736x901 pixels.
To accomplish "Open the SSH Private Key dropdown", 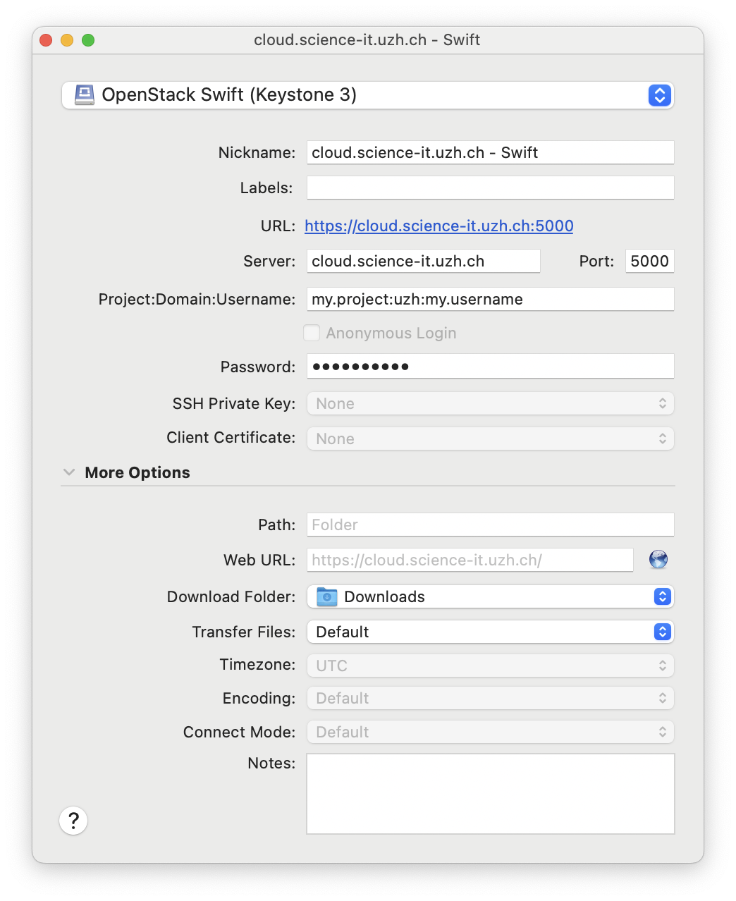I will point(490,403).
